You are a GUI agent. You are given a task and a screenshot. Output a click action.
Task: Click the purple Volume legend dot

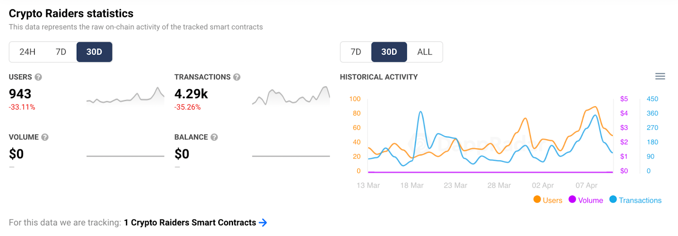572,200
